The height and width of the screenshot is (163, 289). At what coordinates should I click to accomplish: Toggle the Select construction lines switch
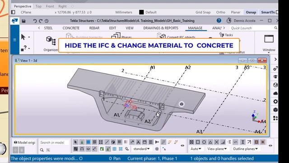[107, 142]
